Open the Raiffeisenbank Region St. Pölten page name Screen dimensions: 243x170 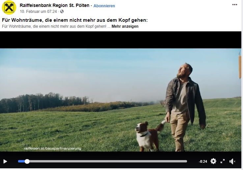55,5
